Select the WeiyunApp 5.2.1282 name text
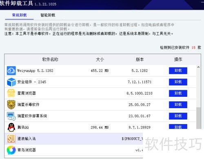 pyautogui.click(x=35, y=71)
